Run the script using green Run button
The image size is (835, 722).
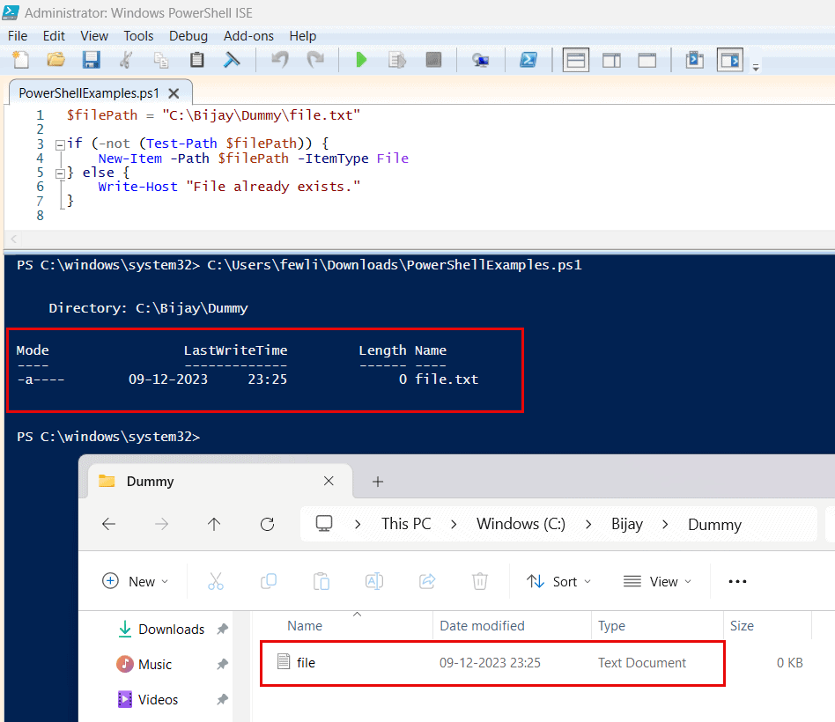point(361,59)
